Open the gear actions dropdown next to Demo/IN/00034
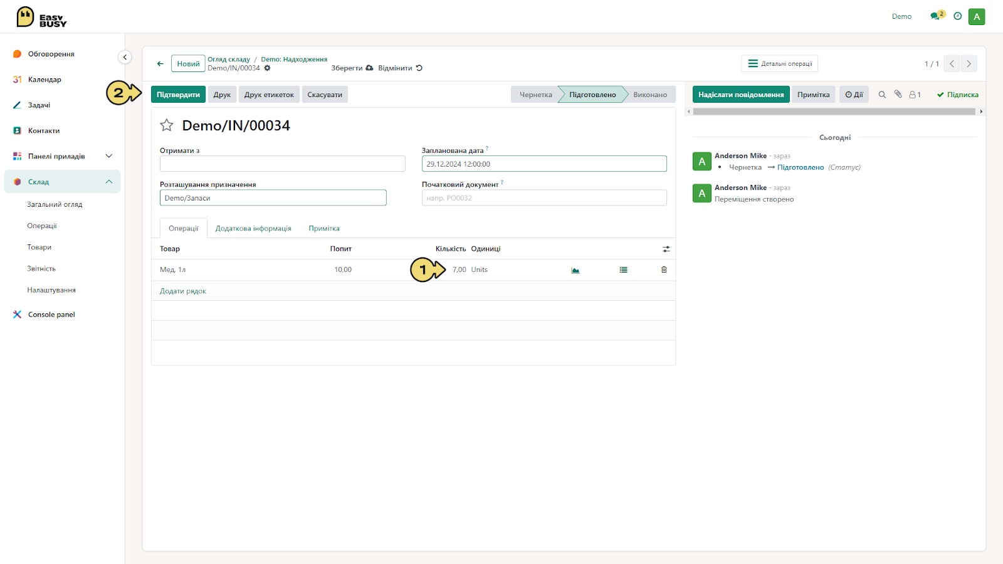Image resolution: width=1003 pixels, height=564 pixels. 267,68
